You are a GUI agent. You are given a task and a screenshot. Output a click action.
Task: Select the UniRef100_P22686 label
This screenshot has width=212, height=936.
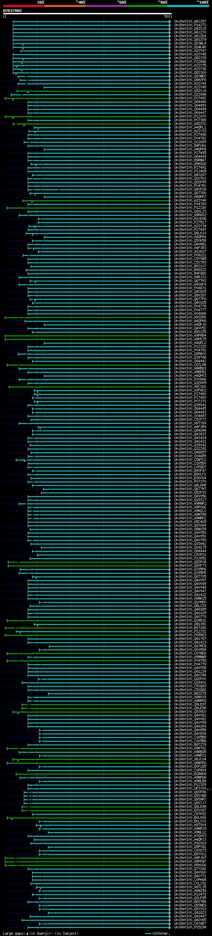pos(190,62)
